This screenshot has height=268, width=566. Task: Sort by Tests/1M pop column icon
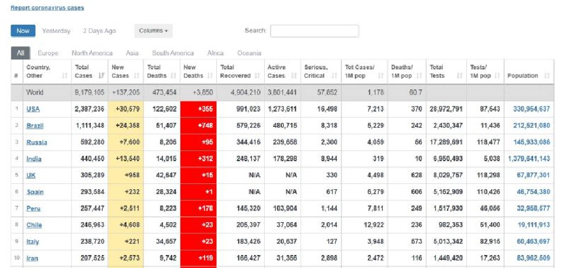pyautogui.click(x=497, y=76)
